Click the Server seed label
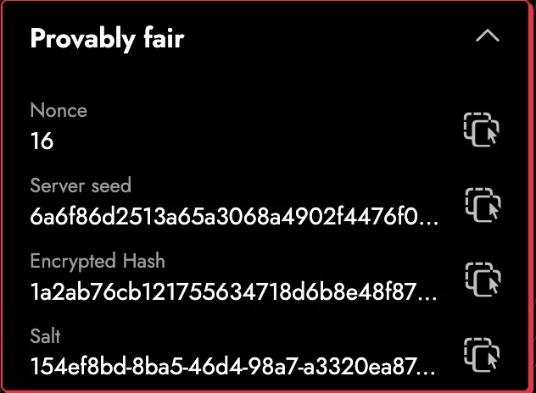536x393 pixels. coord(81,185)
